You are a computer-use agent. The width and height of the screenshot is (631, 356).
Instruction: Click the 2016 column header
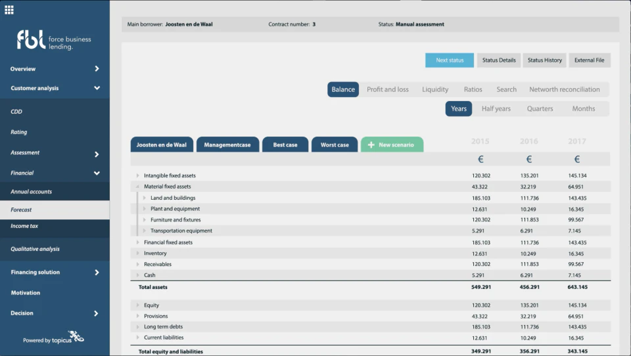point(528,141)
